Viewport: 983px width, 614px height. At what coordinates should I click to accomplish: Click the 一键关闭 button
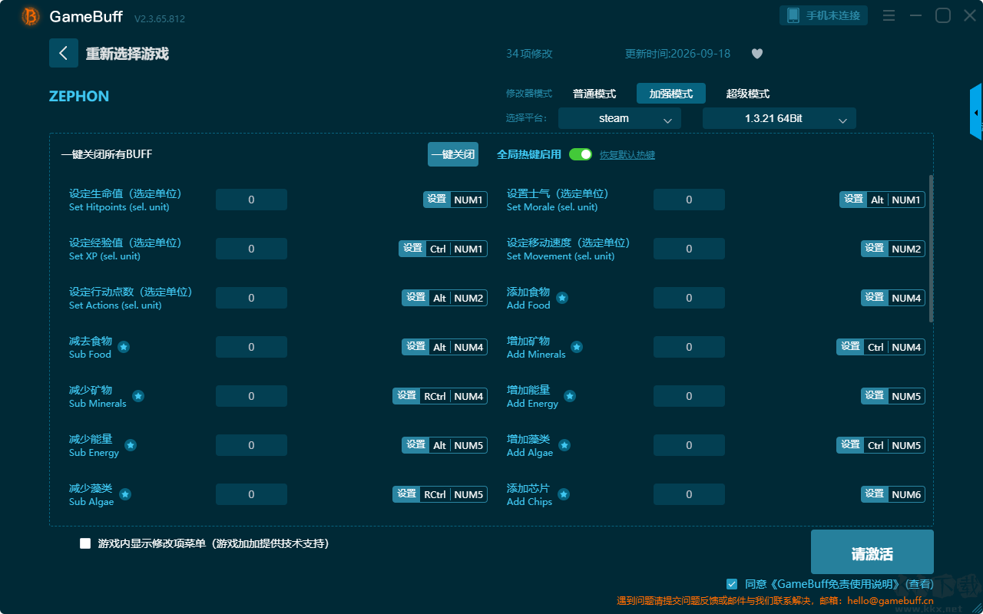(453, 154)
